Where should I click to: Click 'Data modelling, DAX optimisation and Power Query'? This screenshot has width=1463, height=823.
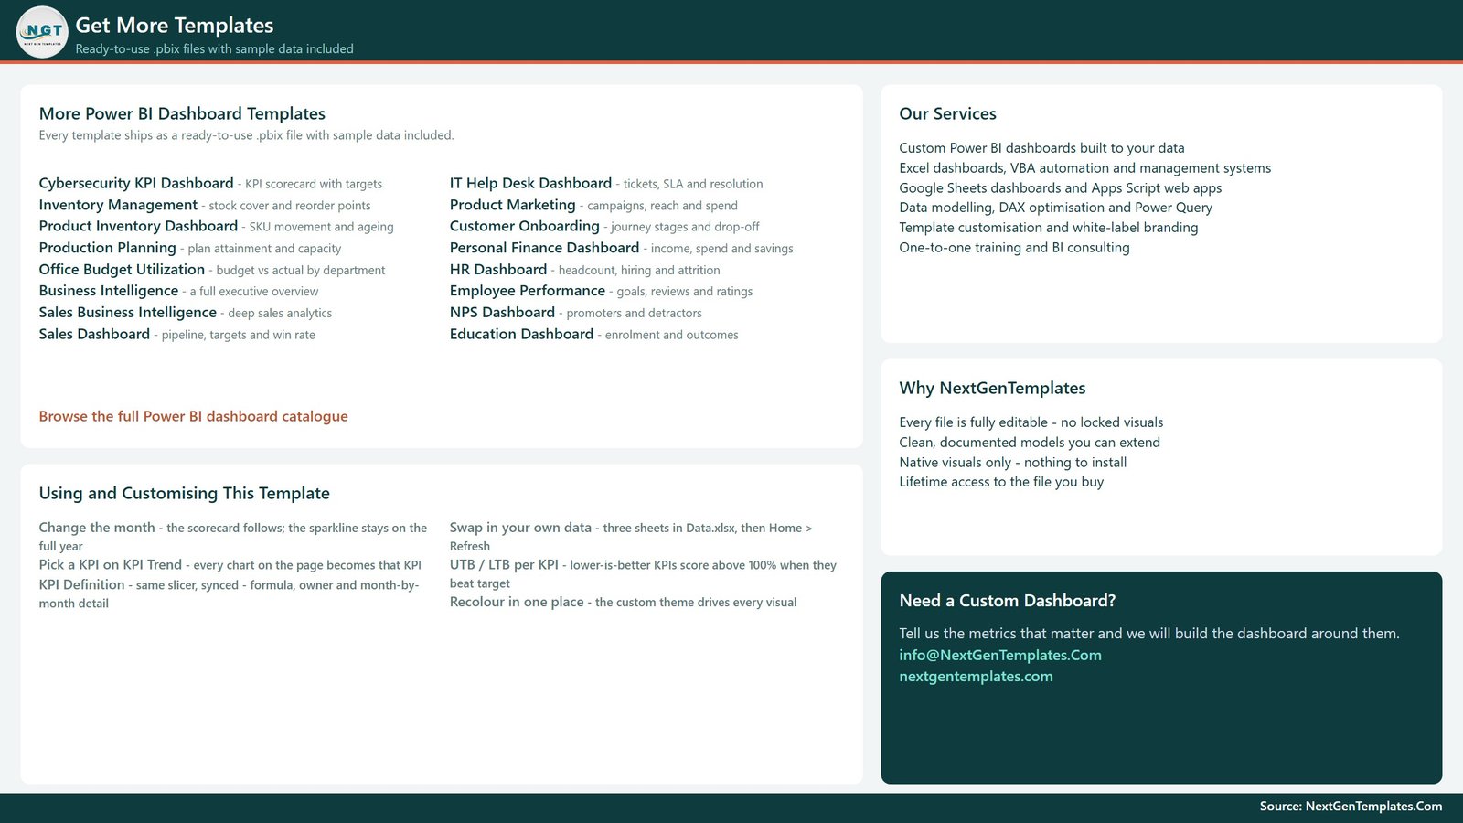(1055, 208)
